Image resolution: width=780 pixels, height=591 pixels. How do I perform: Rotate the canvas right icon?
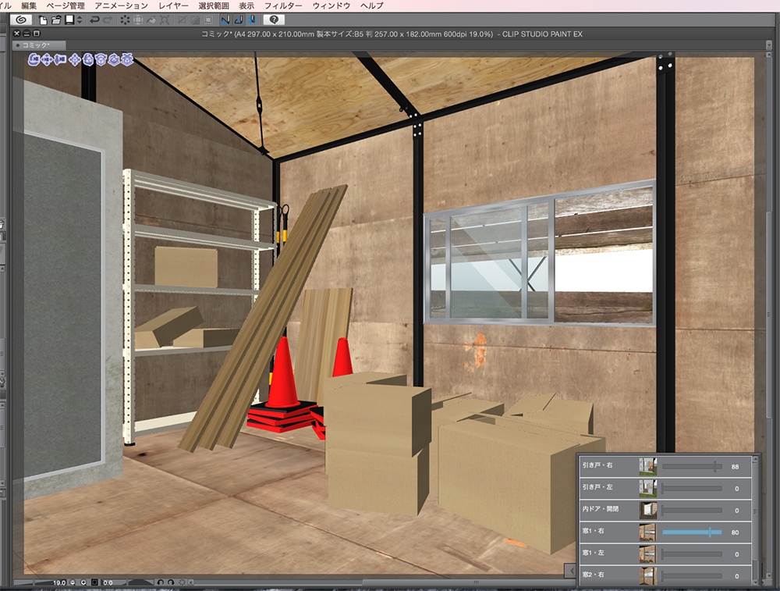click(171, 582)
